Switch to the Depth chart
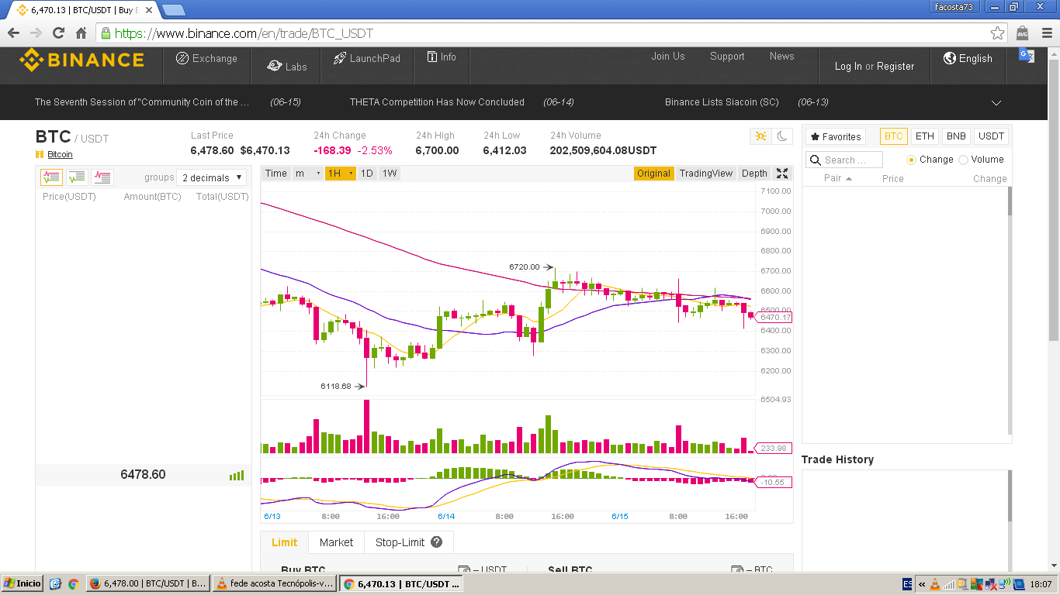Screen dimensions: 1060x595 pos(754,174)
